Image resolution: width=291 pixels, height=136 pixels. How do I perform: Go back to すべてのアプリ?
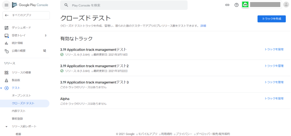click(x=26, y=15)
